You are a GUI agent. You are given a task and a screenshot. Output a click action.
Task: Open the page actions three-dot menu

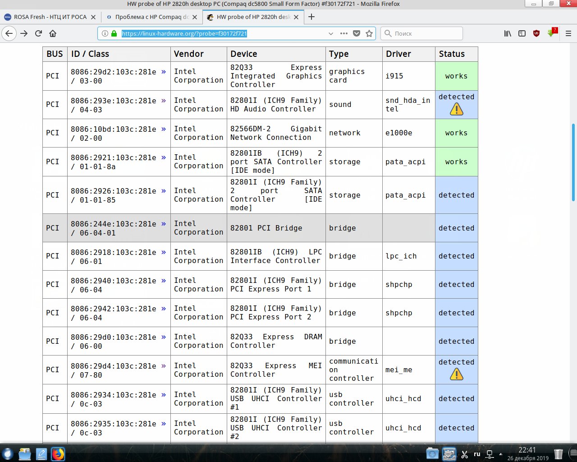[x=343, y=33]
